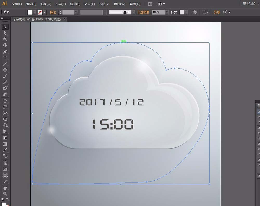This screenshot has height=206, width=260.
Task: Select the Blob Brush tool
Action: coord(5,88)
